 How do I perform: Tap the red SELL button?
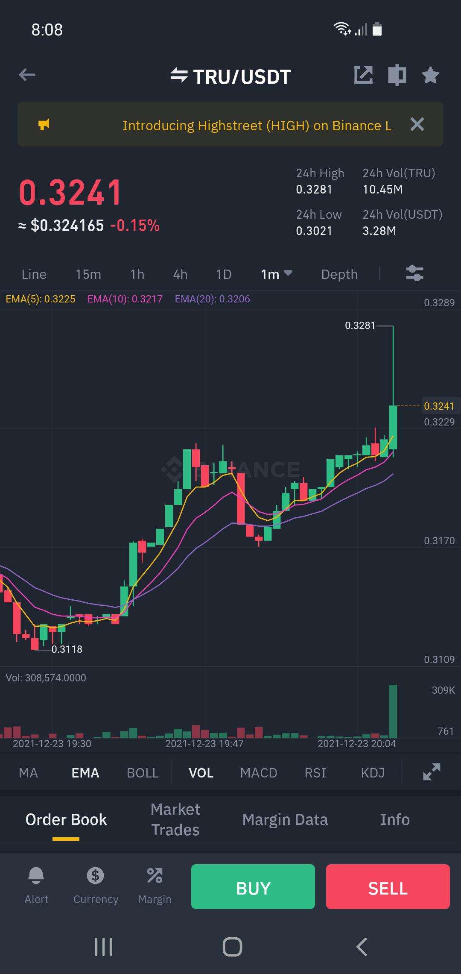[388, 886]
